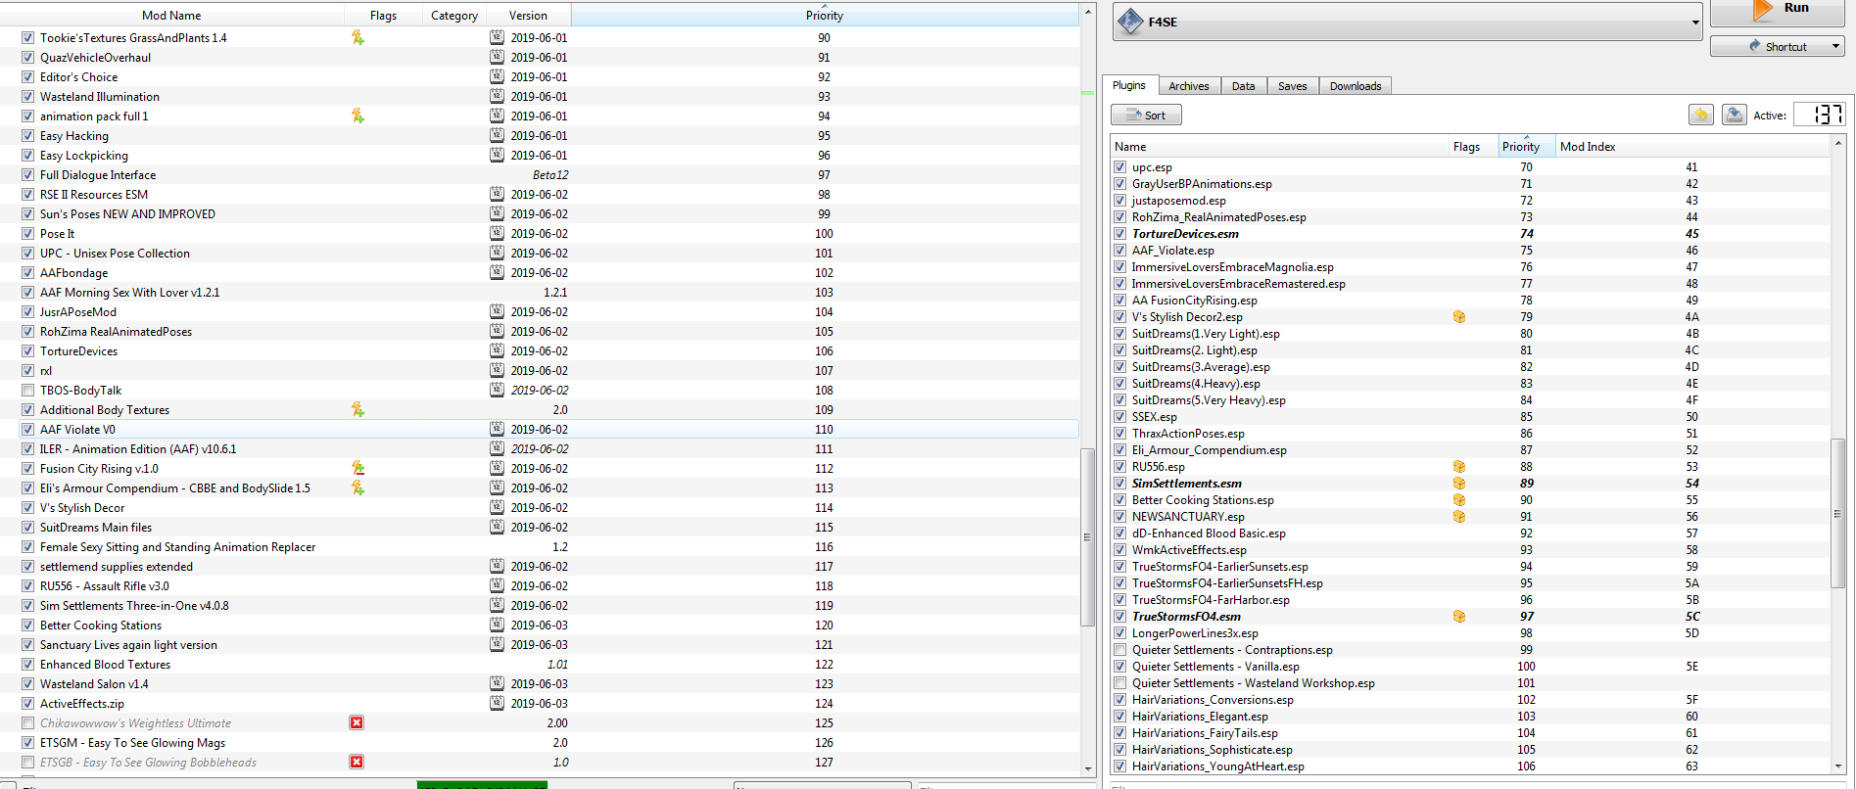The height and width of the screenshot is (789, 1856).
Task: Click the mod list scrollbar thumb
Action: click(x=1087, y=536)
